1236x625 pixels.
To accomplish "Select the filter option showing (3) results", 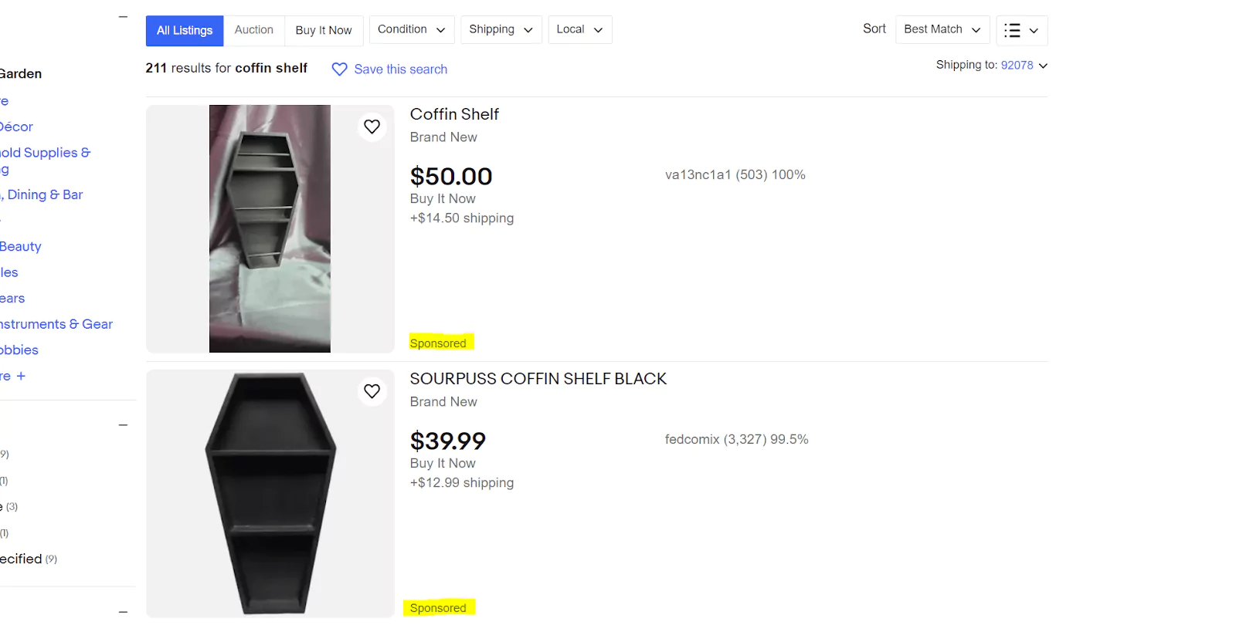I will point(8,506).
